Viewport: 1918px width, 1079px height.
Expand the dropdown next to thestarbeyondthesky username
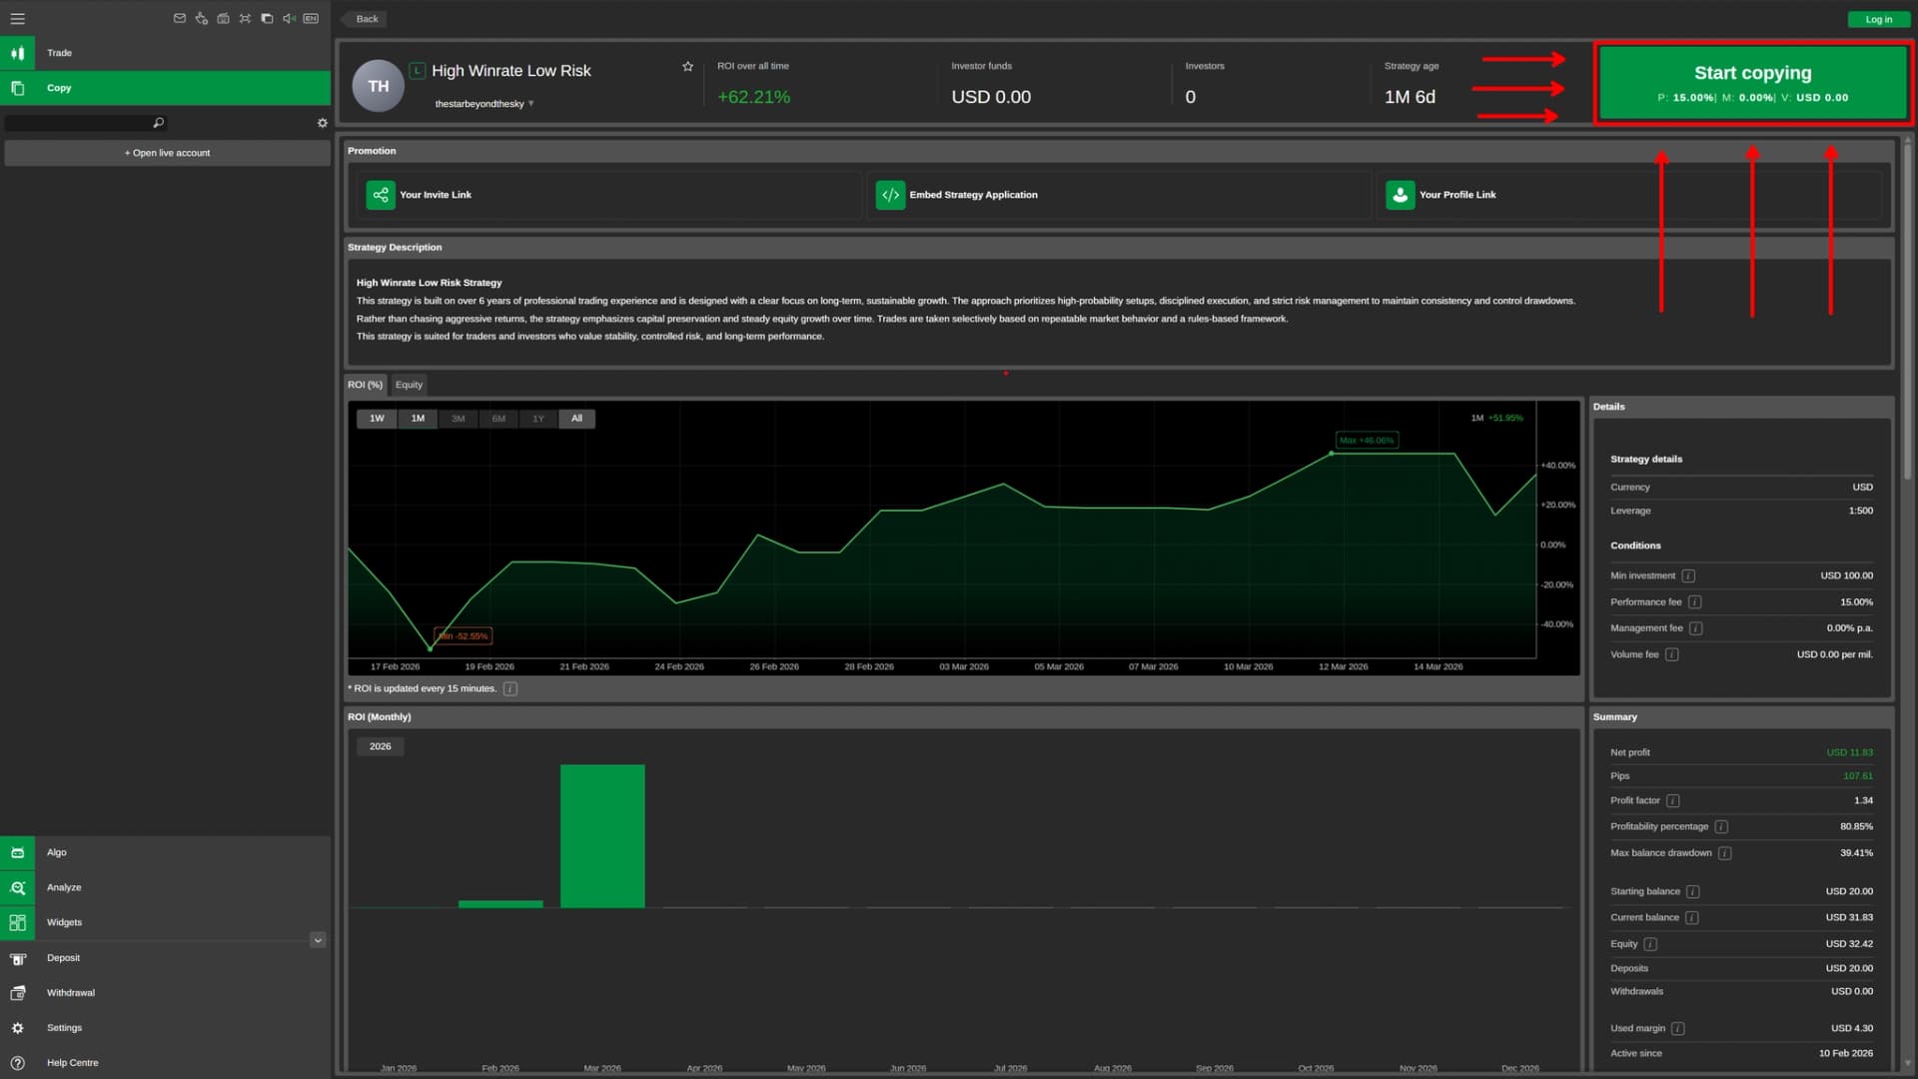click(531, 103)
